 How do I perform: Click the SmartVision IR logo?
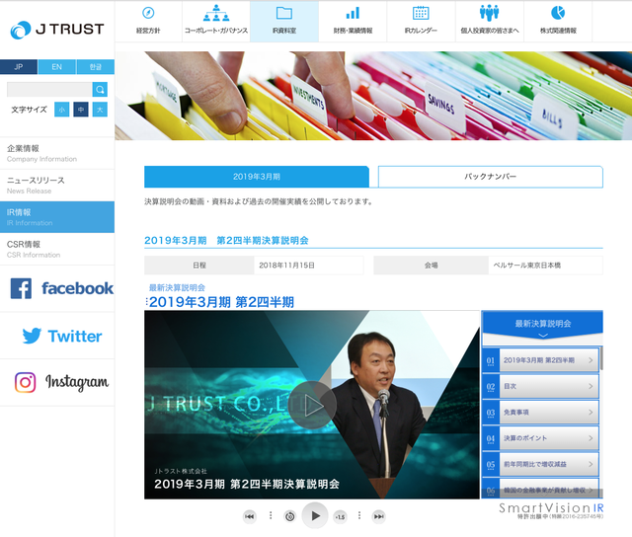[551, 510]
